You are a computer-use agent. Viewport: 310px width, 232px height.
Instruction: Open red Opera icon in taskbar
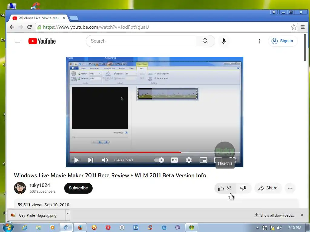pos(108,227)
